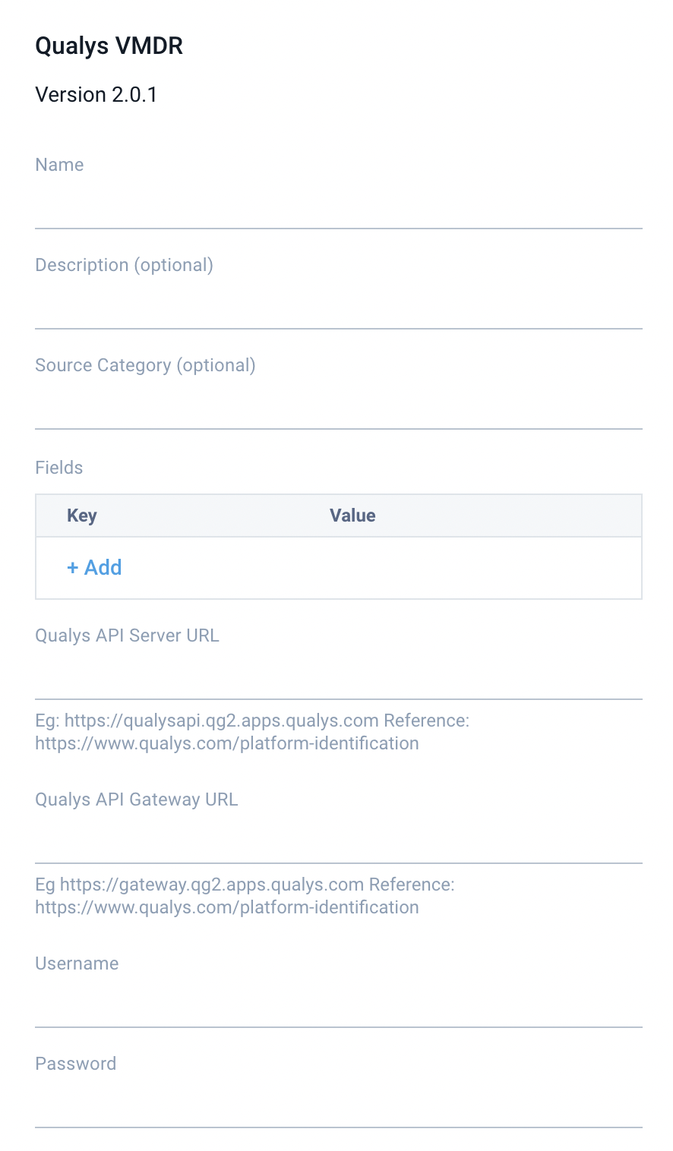Click the Value column header
The image size is (673, 1151).
pyautogui.click(x=352, y=516)
